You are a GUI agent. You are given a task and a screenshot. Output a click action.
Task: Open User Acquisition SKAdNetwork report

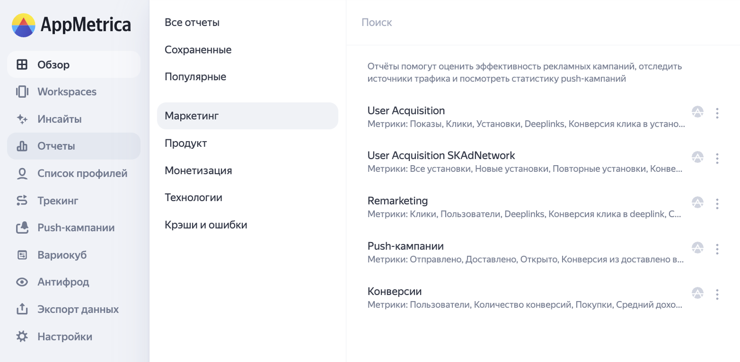(441, 155)
